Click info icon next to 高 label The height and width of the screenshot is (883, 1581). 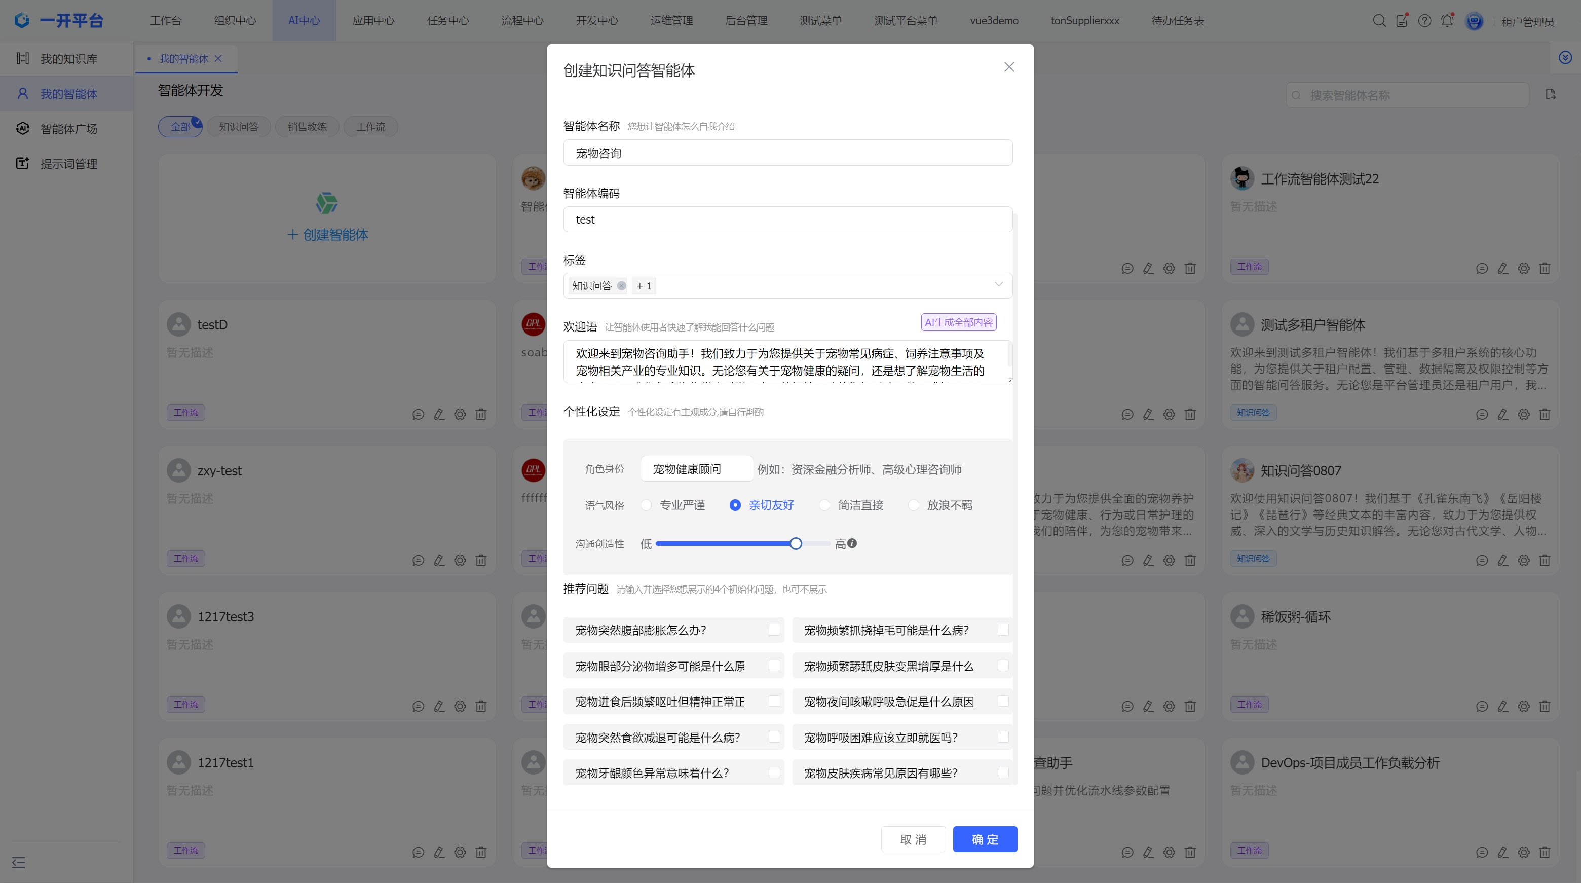tap(852, 543)
